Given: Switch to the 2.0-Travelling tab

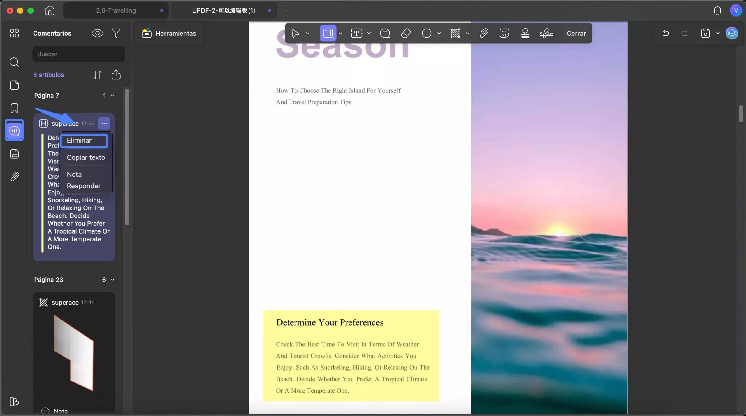Looking at the screenshot, I should tap(116, 10).
